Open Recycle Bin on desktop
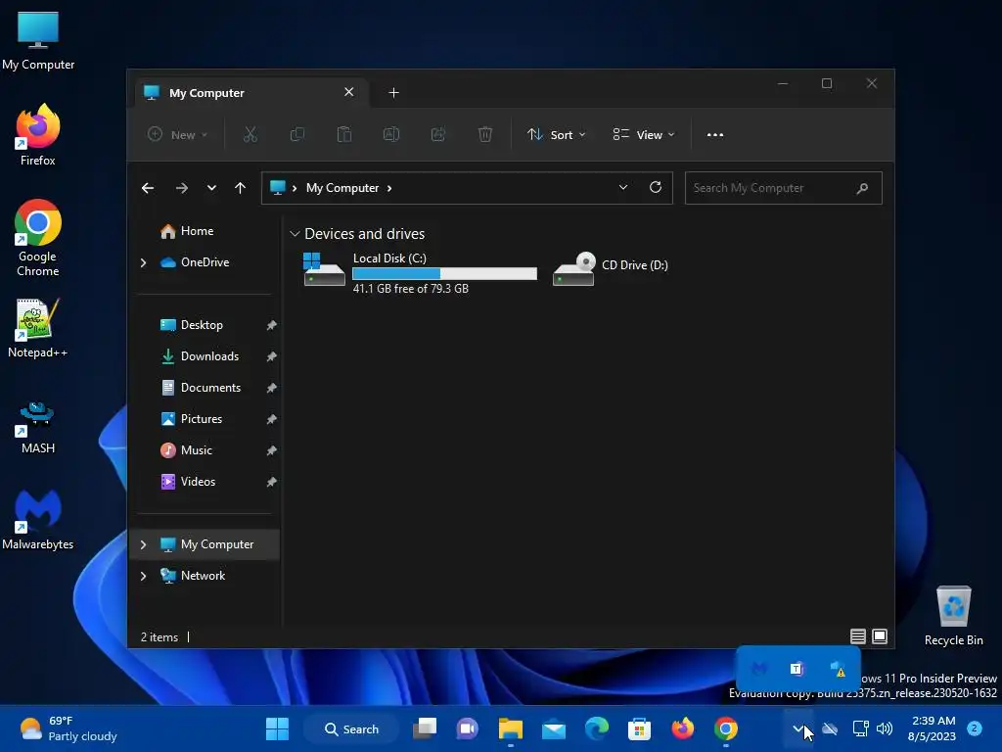Screen dimensions: 1002x752 pos(953,616)
